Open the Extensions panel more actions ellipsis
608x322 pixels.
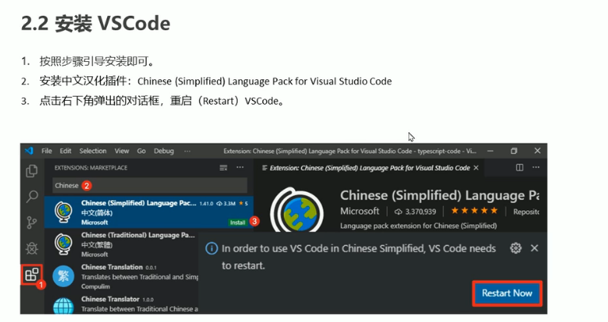(x=240, y=168)
